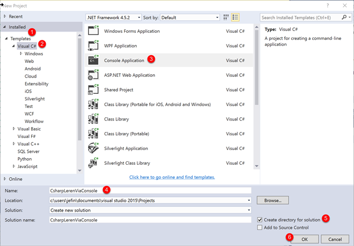Screen dimensions: 354x246
Task: Select the SQL Server node
Action: (28, 151)
